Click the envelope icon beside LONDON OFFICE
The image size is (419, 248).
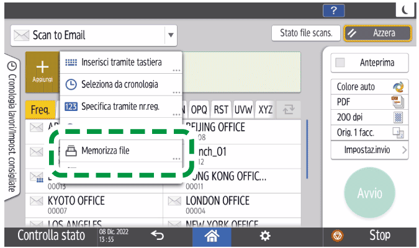174,201
